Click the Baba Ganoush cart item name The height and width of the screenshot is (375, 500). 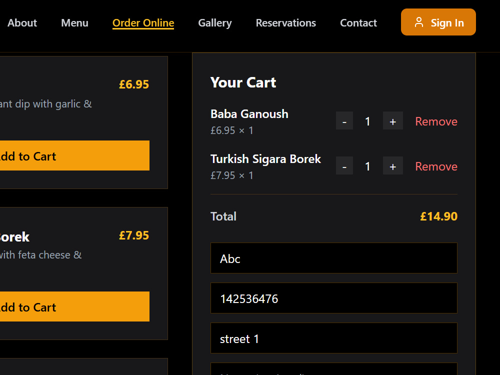point(249,114)
